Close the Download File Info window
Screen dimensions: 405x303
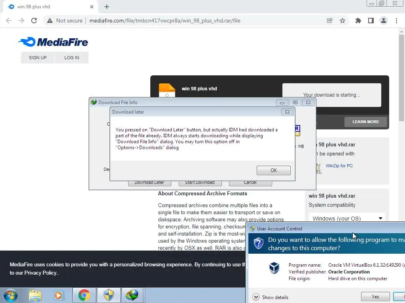(x=308, y=103)
